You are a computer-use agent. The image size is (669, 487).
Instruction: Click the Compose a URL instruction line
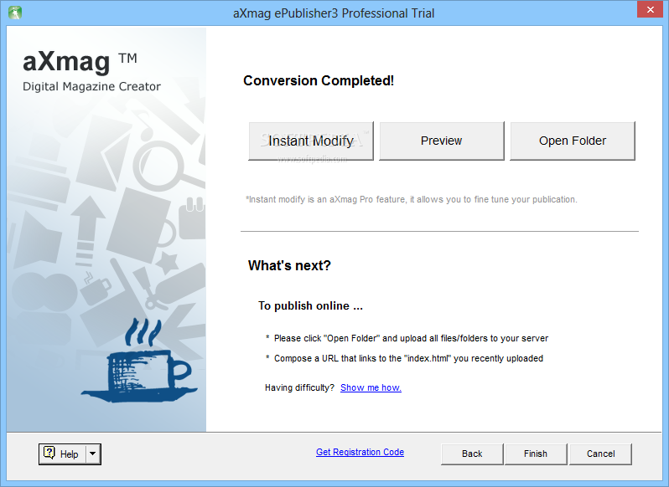404,358
